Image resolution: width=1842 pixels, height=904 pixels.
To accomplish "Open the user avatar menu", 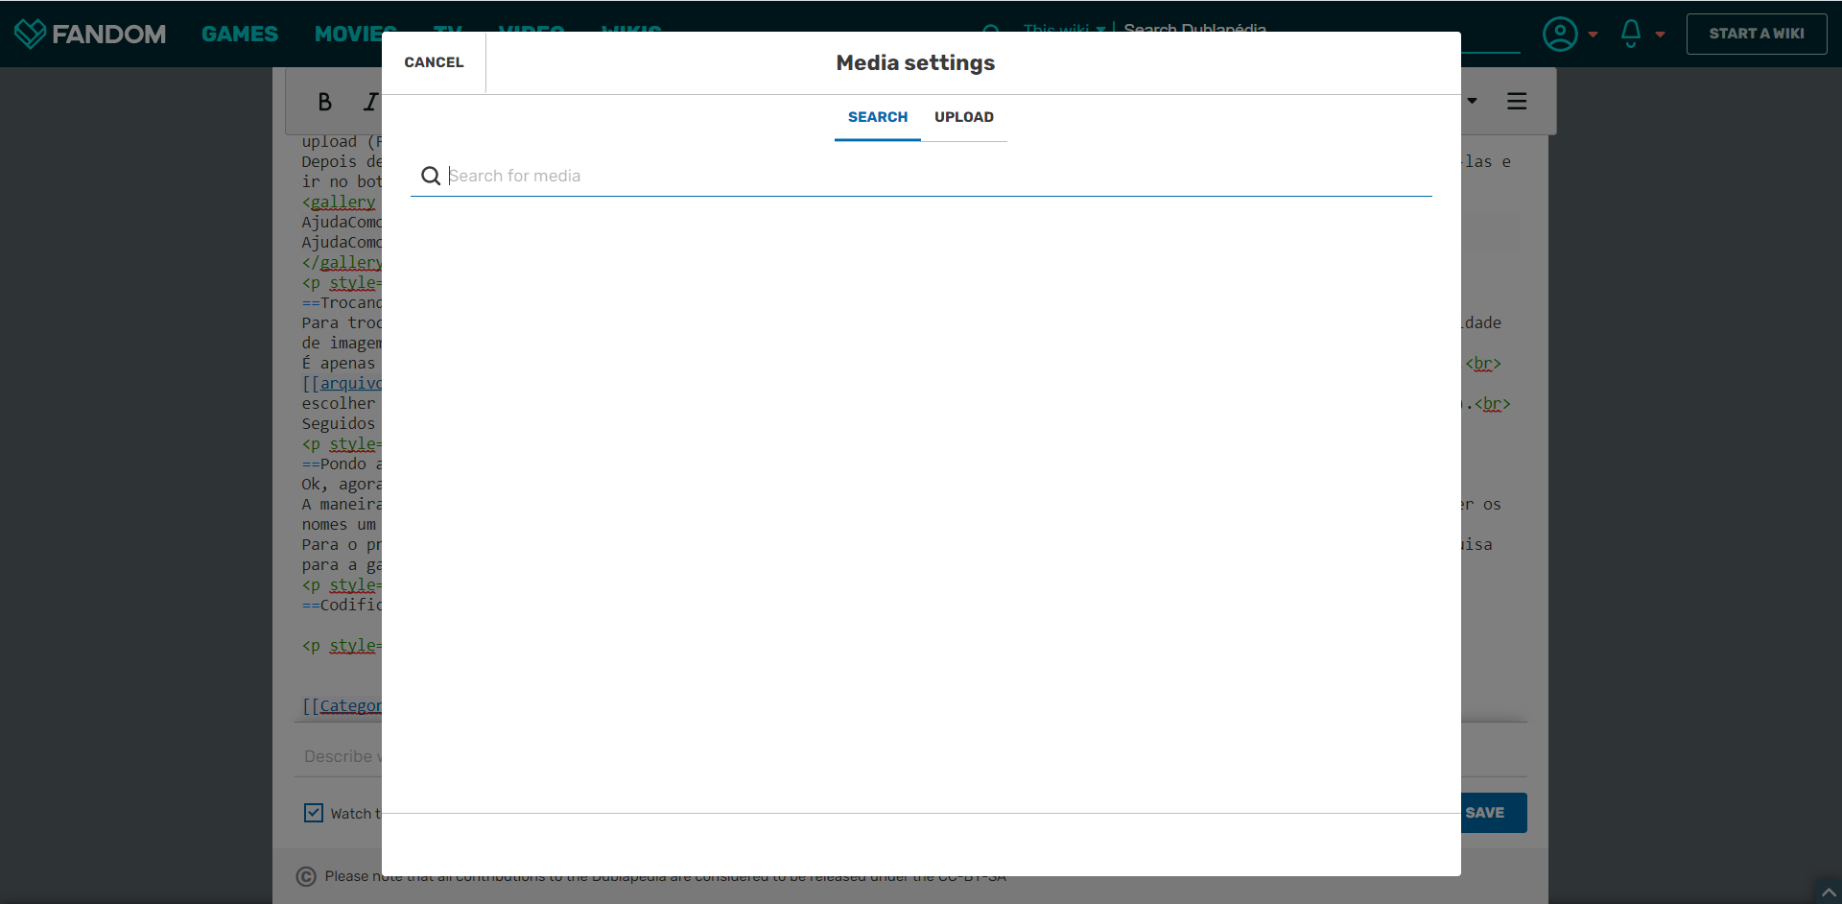I will pyautogui.click(x=1560, y=34).
